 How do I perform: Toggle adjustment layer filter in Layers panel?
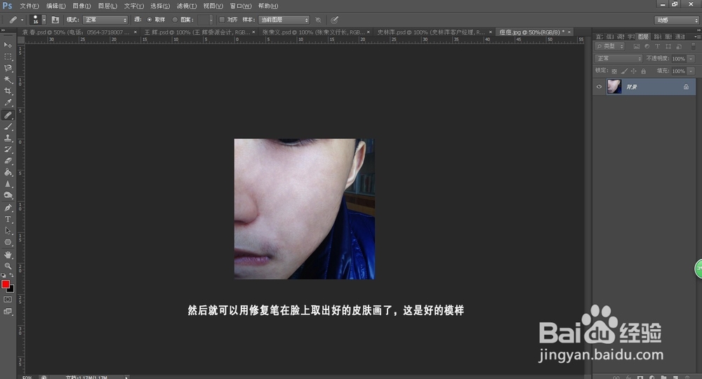pos(647,46)
